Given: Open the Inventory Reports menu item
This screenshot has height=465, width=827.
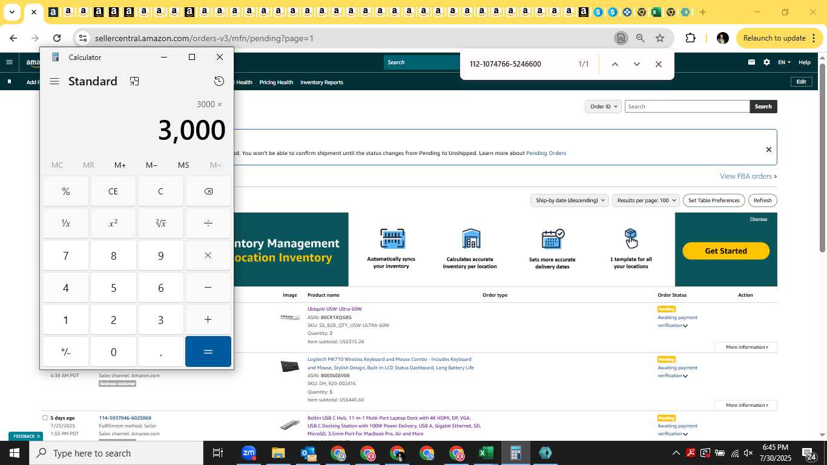Looking at the screenshot, I should click(321, 82).
